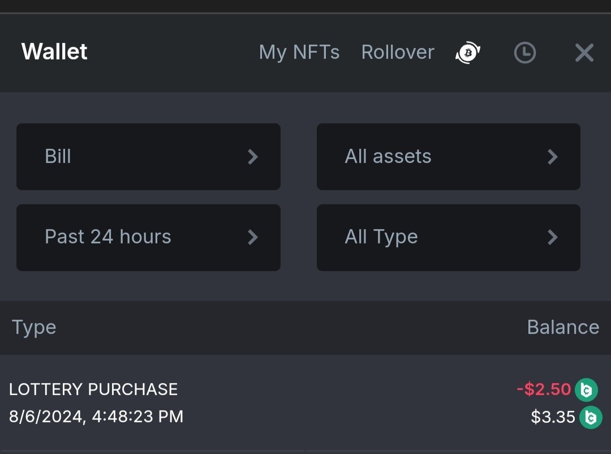Expand the All Type filter dropdown
The width and height of the screenshot is (611, 454).
click(448, 237)
